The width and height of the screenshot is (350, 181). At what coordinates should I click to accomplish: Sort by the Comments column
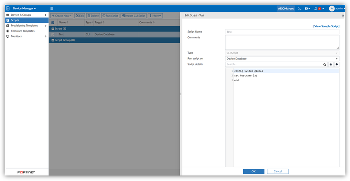point(147,23)
